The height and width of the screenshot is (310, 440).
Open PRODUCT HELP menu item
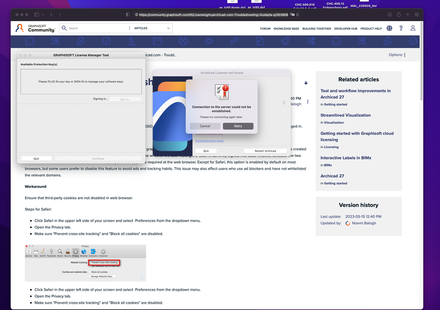[371, 29]
